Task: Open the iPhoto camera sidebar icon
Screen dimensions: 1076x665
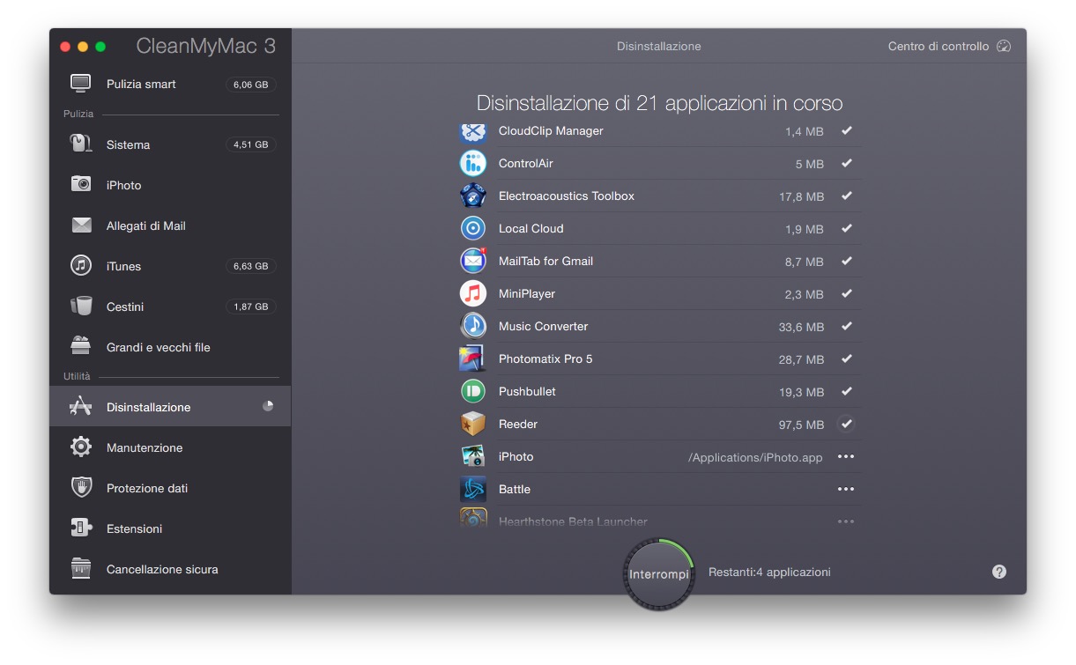Action: click(81, 184)
